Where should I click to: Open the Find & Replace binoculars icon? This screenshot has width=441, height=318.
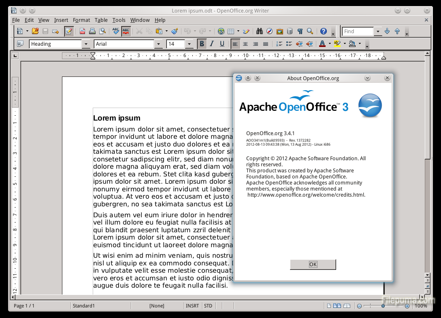[259, 31]
